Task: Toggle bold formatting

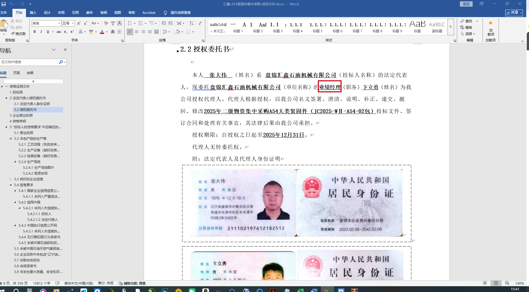Action: point(35,32)
